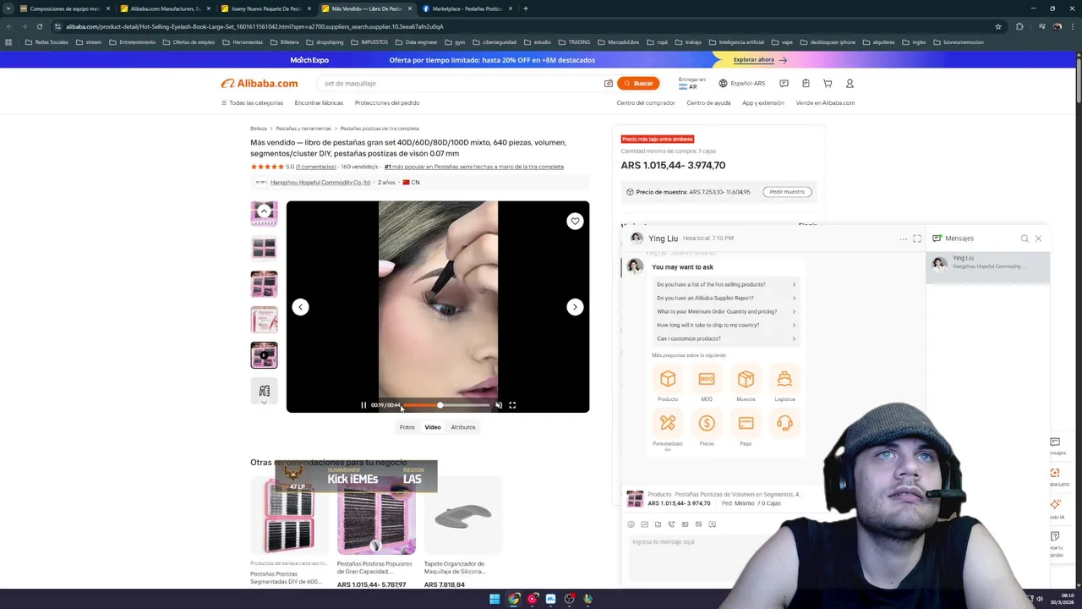The height and width of the screenshot is (609, 1082).
Task: Switch to the Atributos tab
Action: tap(463, 427)
